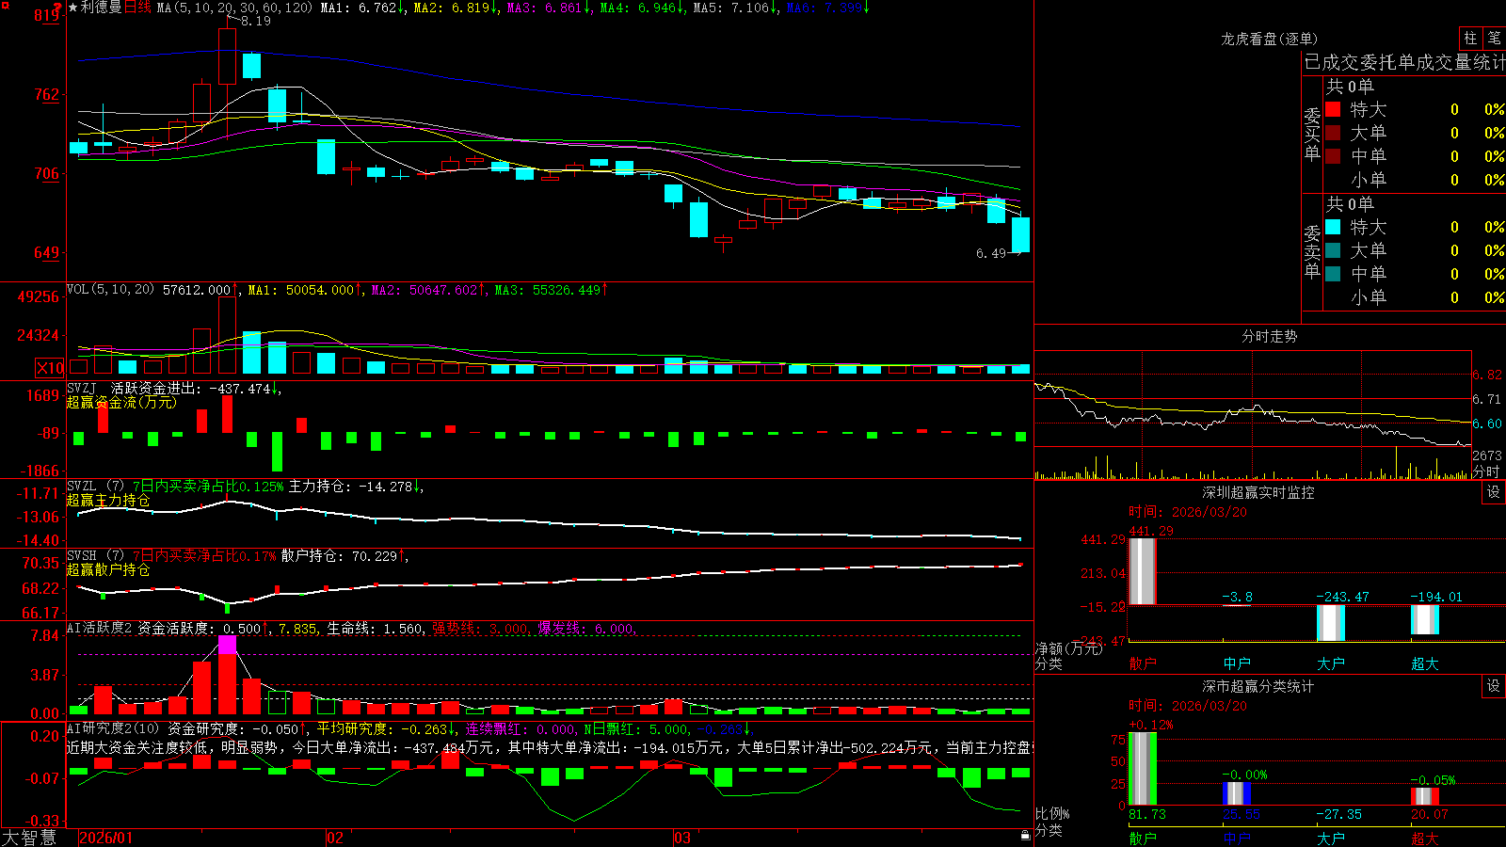Click the MA(5,10,20,30,60,120) indicator parameters
The height and width of the screenshot is (847, 1506).
234,8
